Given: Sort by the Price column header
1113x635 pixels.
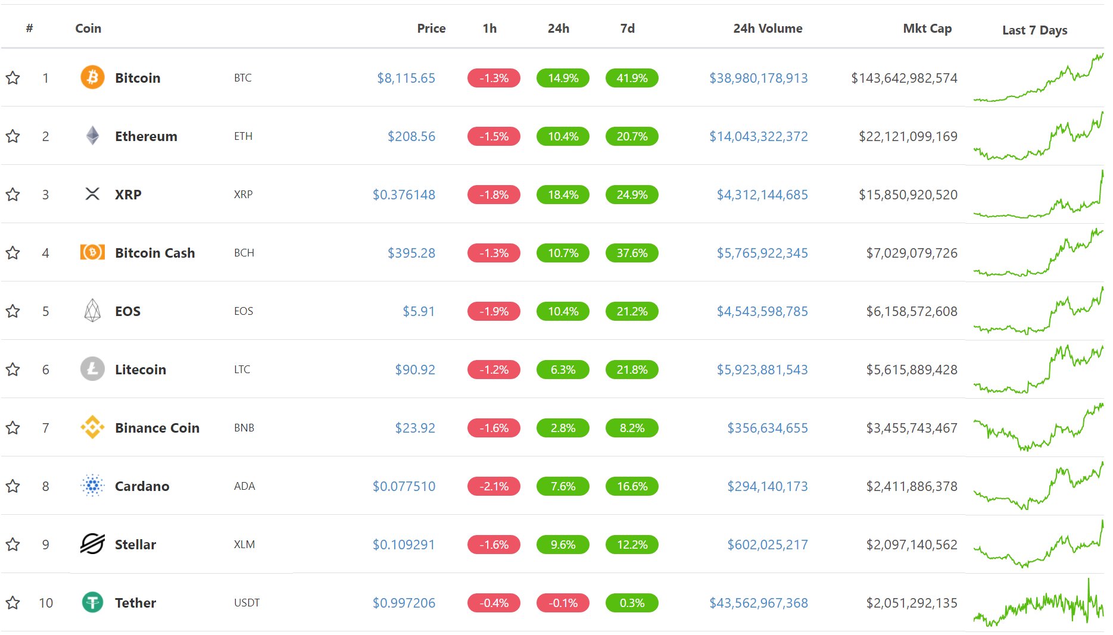Looking at the screenshot, I should coord(431,28).
